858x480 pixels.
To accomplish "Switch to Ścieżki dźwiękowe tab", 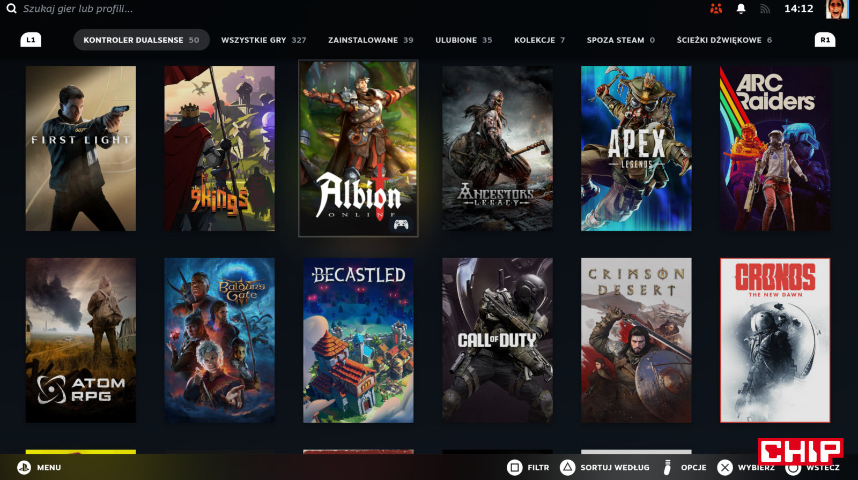I will [x=724, y=40].
